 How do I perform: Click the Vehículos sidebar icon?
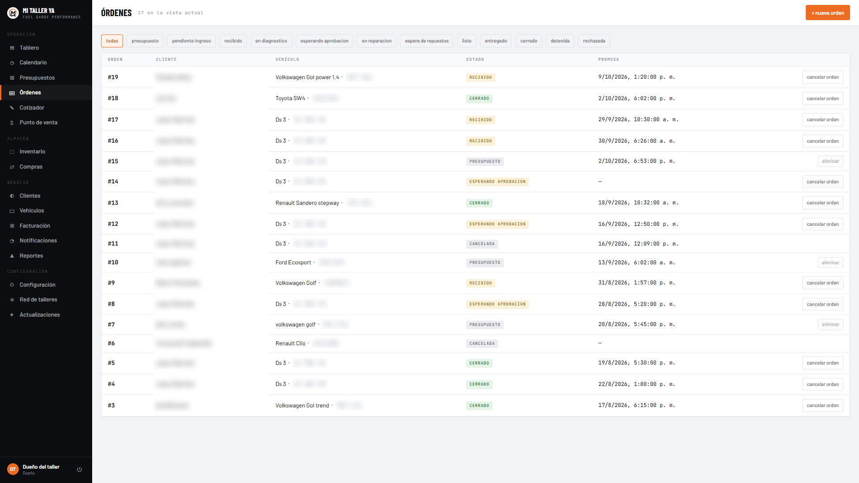pyautogui.click(x=12, y=211)
